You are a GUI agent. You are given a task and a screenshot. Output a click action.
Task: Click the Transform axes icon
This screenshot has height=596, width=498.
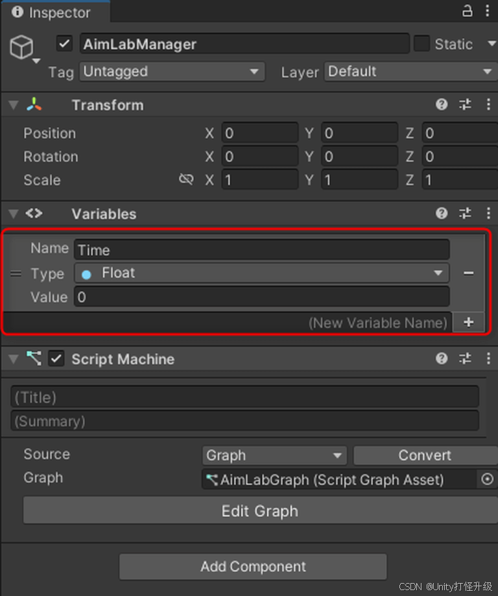coord(34,104)
